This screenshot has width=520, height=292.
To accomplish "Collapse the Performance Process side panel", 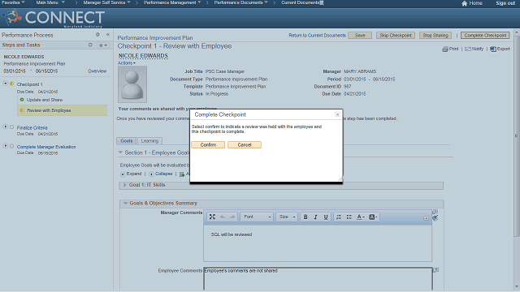I will (x=108, y=34).
